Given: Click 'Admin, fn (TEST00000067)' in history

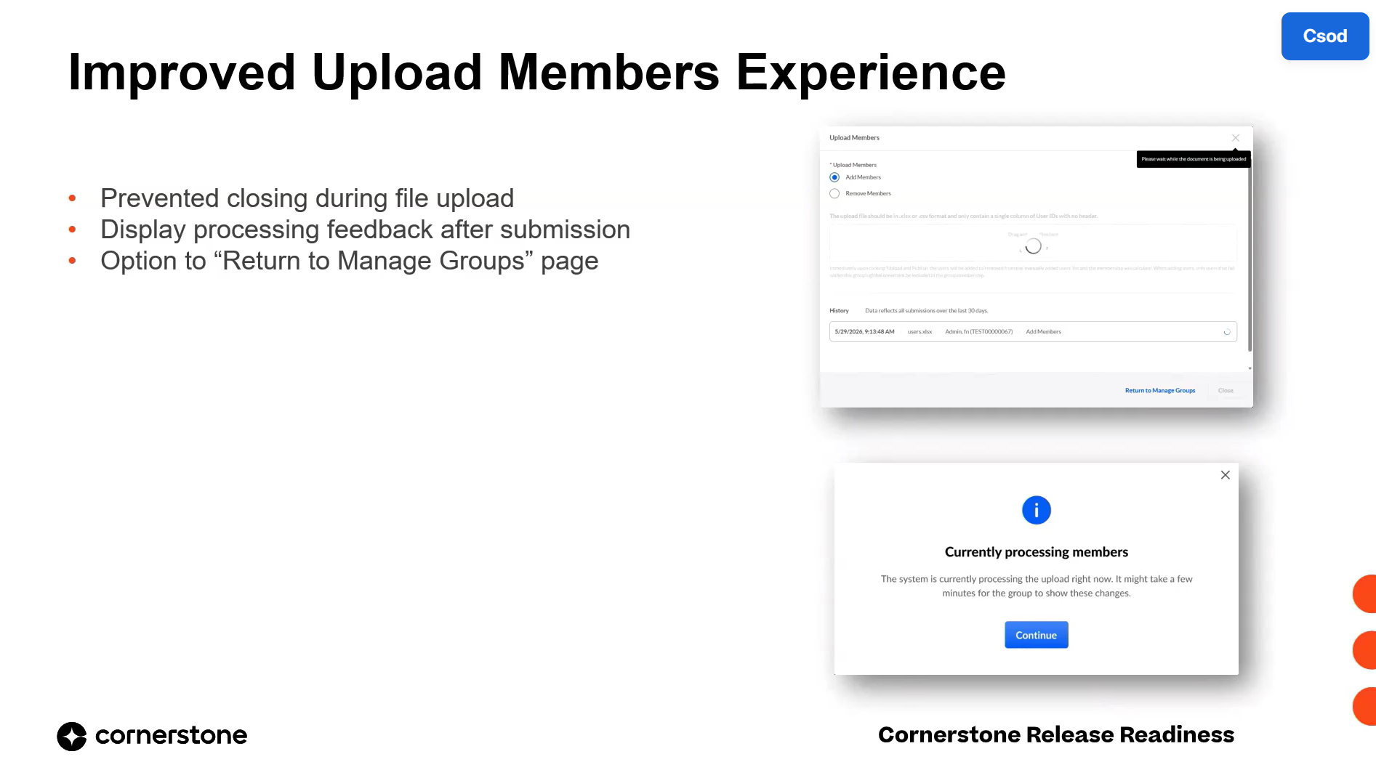Looking at the screenshot, I should (978, 332).
